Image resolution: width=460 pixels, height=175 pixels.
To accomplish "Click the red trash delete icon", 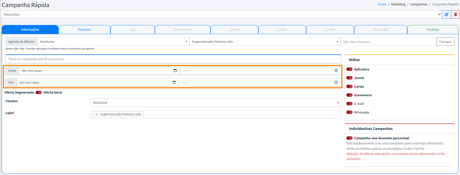I will click(455, 15).
